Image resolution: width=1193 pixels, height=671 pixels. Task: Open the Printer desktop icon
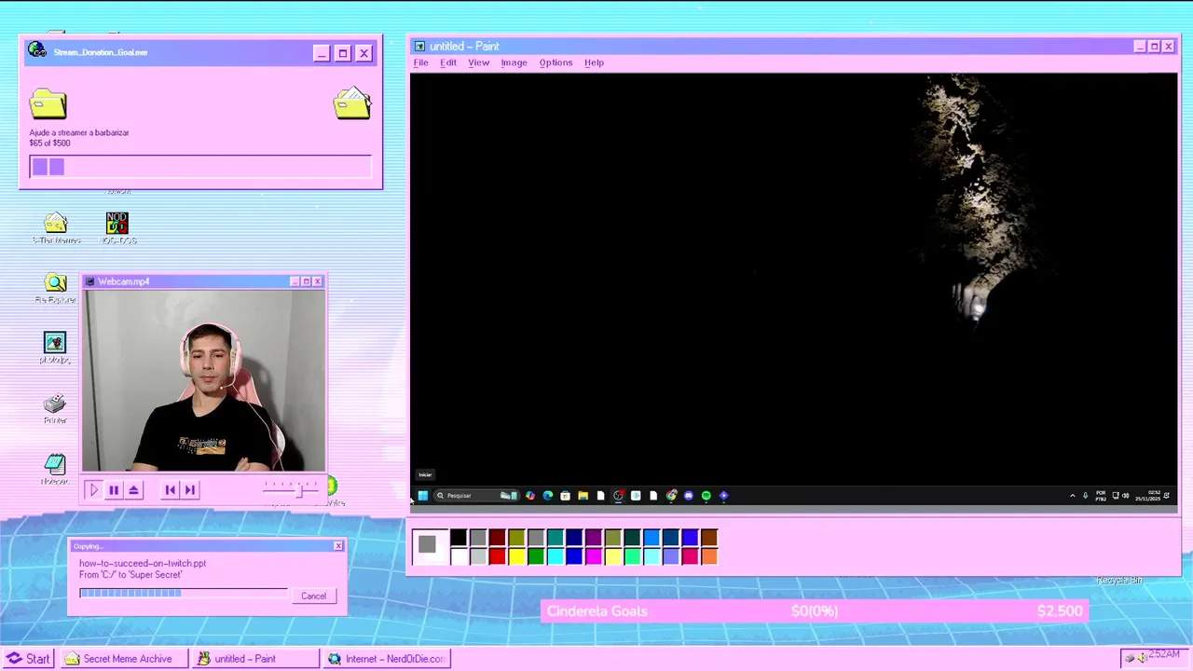tap(55, 408)
